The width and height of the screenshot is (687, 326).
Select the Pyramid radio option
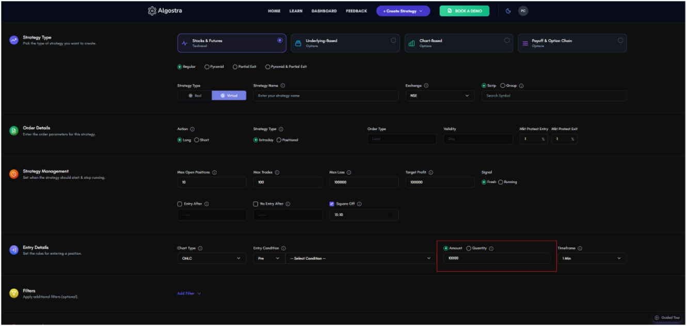pyautogui.click(x=207, y=67)
